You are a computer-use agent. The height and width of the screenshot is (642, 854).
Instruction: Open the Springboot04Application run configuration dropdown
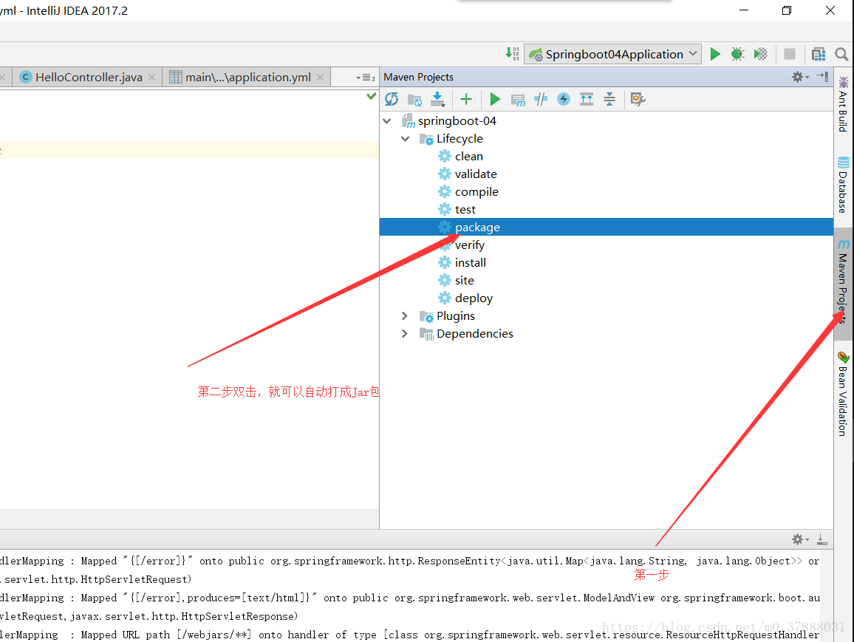click(612, 54)
